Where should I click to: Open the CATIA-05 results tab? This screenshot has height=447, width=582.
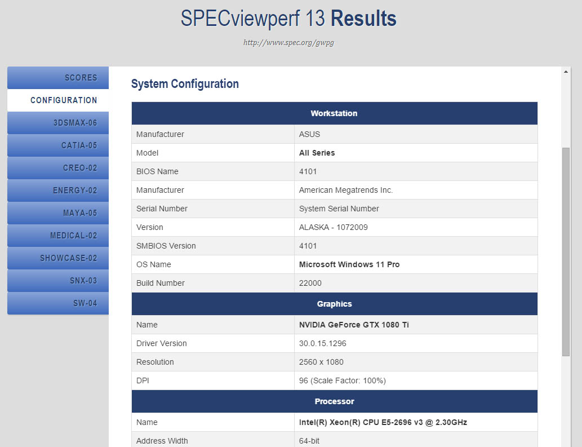click(x=58, y=145)
